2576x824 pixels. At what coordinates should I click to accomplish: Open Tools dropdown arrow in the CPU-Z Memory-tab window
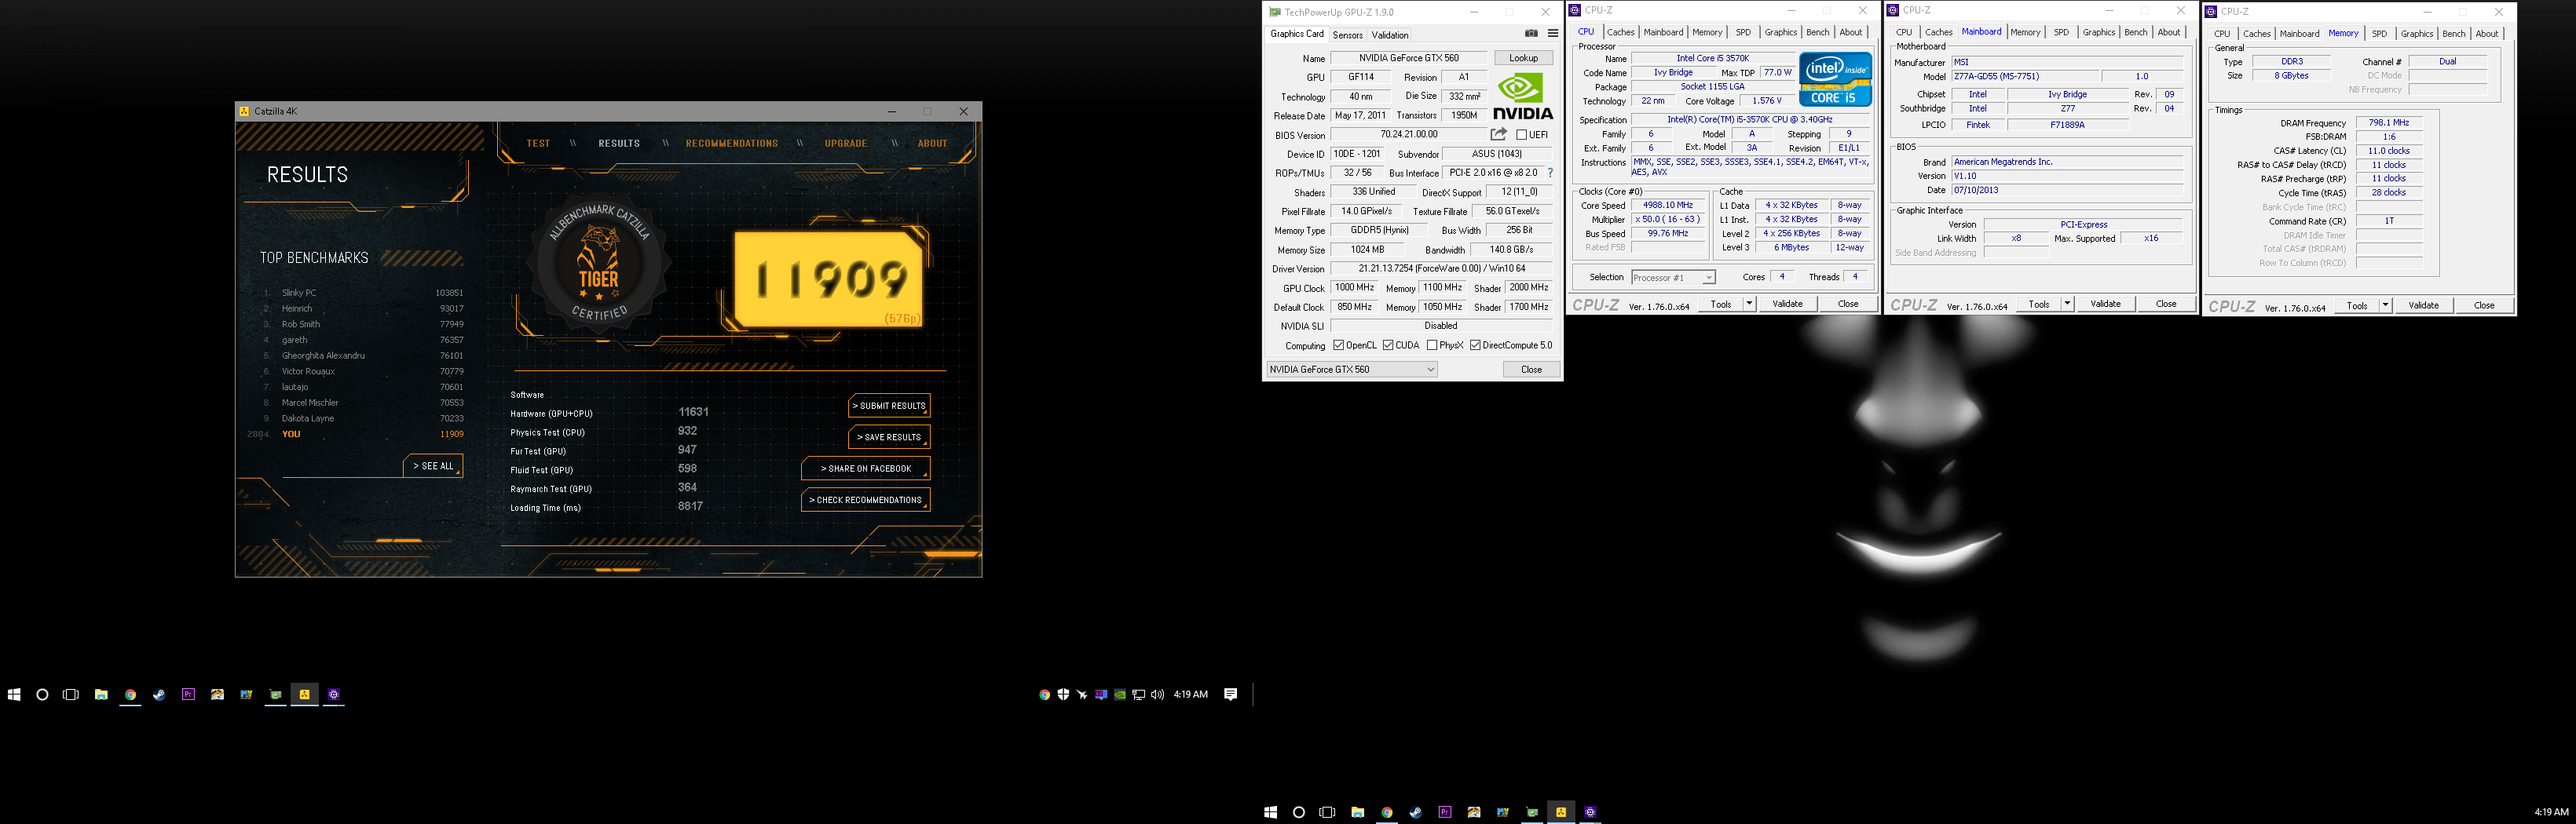pyautogui.click(x=2385, y=305)
